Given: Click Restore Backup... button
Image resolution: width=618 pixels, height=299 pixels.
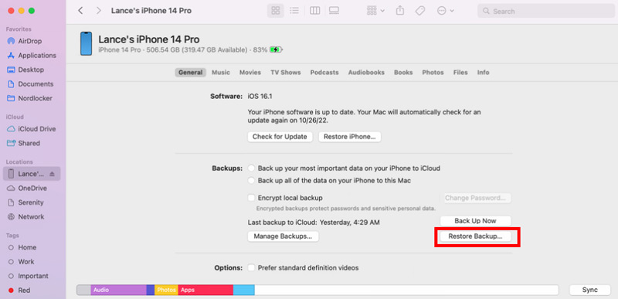Looking at the screenshot, I should pyautogui.click(x=475, y=236).
